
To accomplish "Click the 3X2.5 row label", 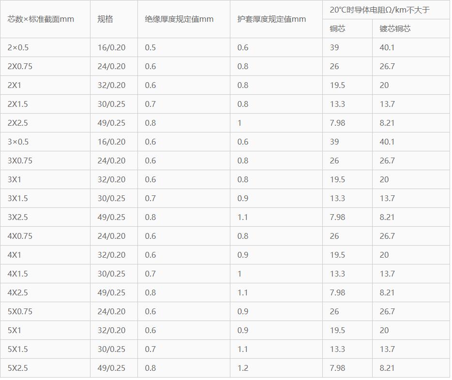I will [18, 217].
